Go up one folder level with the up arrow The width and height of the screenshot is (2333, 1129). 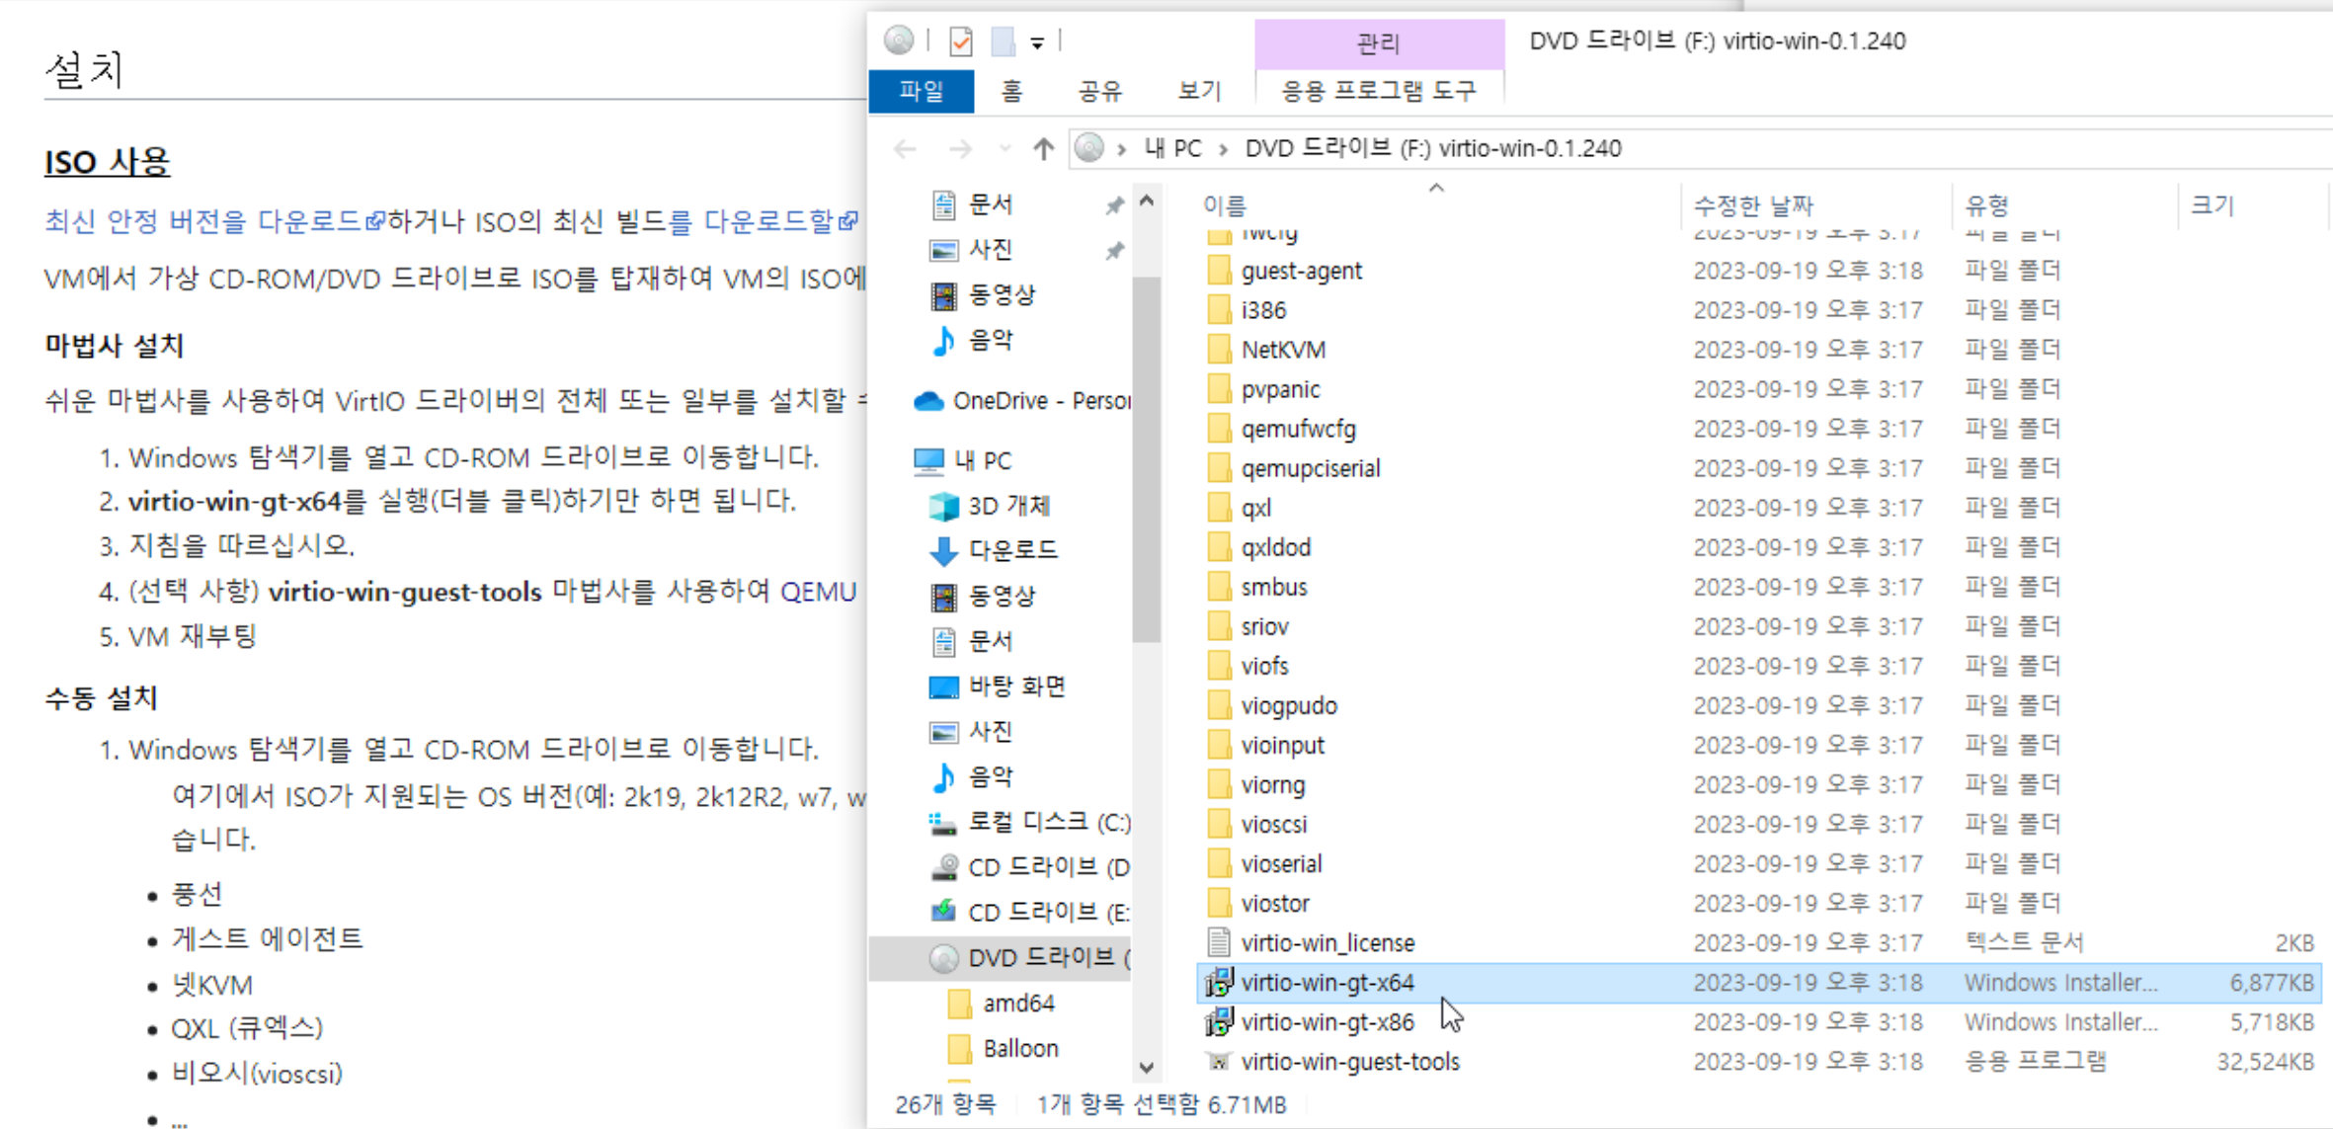1043,149
